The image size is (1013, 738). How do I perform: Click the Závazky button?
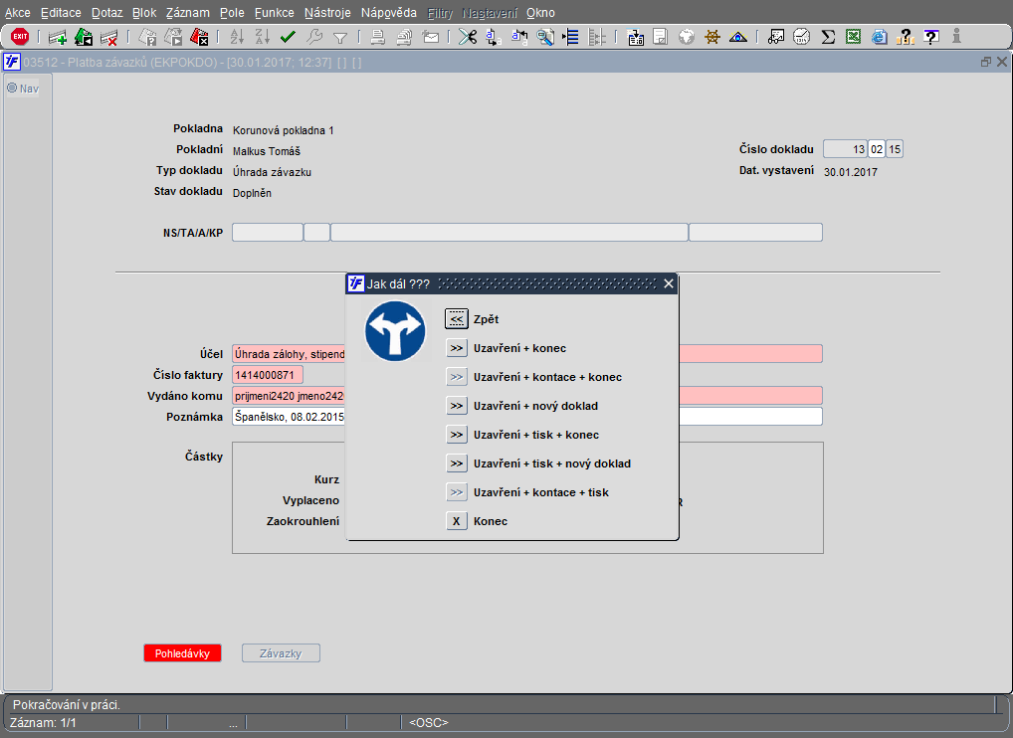point(281,653)
